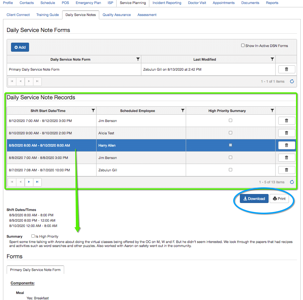Delete the Primary Daily Service Note Form row
Screen dimensions: 303x300
286,69
